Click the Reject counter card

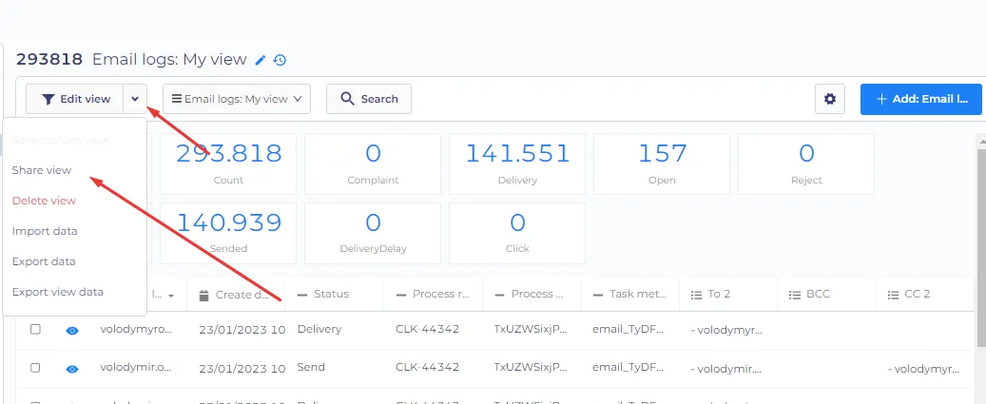(806, 164)
